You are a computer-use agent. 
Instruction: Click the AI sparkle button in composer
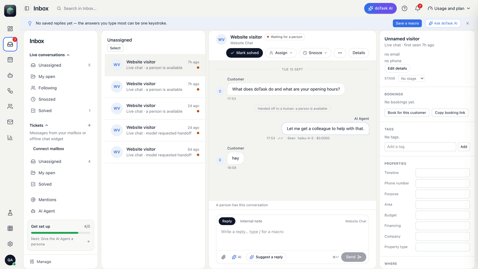click(x=237, y=257)
